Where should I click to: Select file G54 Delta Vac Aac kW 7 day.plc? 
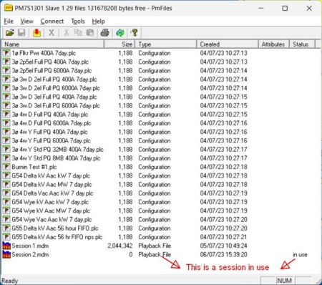52,193
